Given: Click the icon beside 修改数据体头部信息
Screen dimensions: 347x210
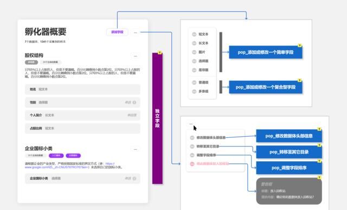Looking at the screenshot, I should (x=192, y=138).
